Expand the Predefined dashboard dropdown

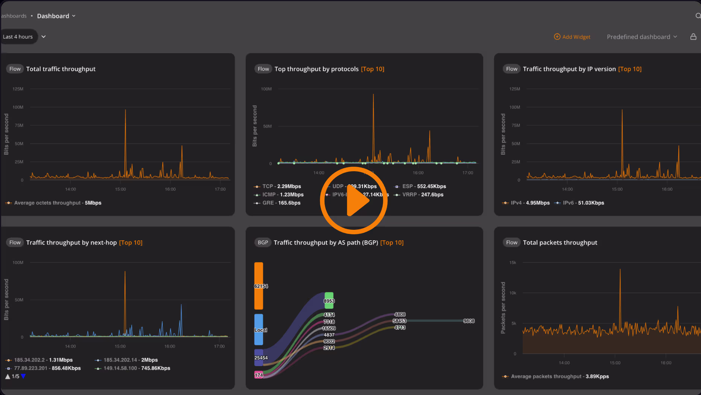pos(642,37)
